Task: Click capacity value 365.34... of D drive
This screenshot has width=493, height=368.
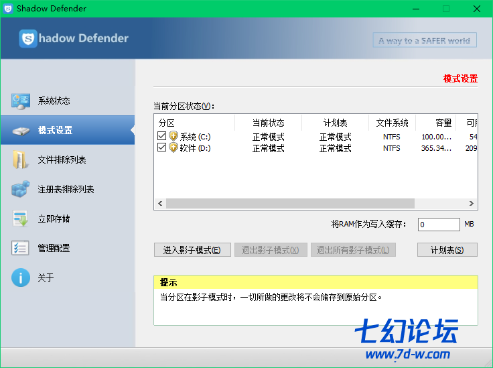Action: tap(437, 148)
